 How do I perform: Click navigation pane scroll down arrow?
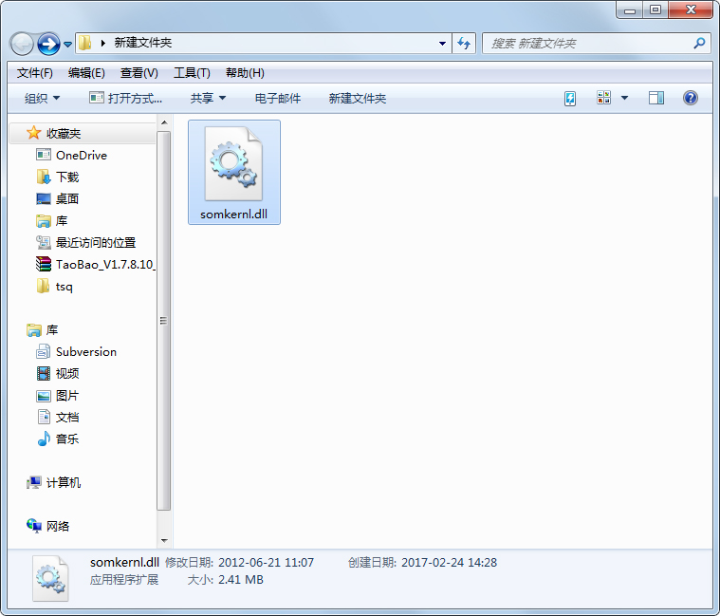(164, 541)
